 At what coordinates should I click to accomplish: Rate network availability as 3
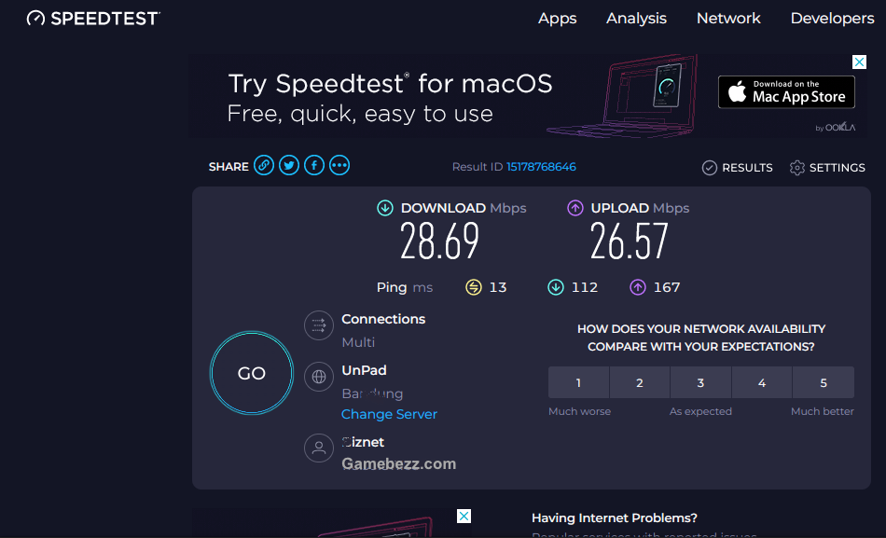point(700,382)
